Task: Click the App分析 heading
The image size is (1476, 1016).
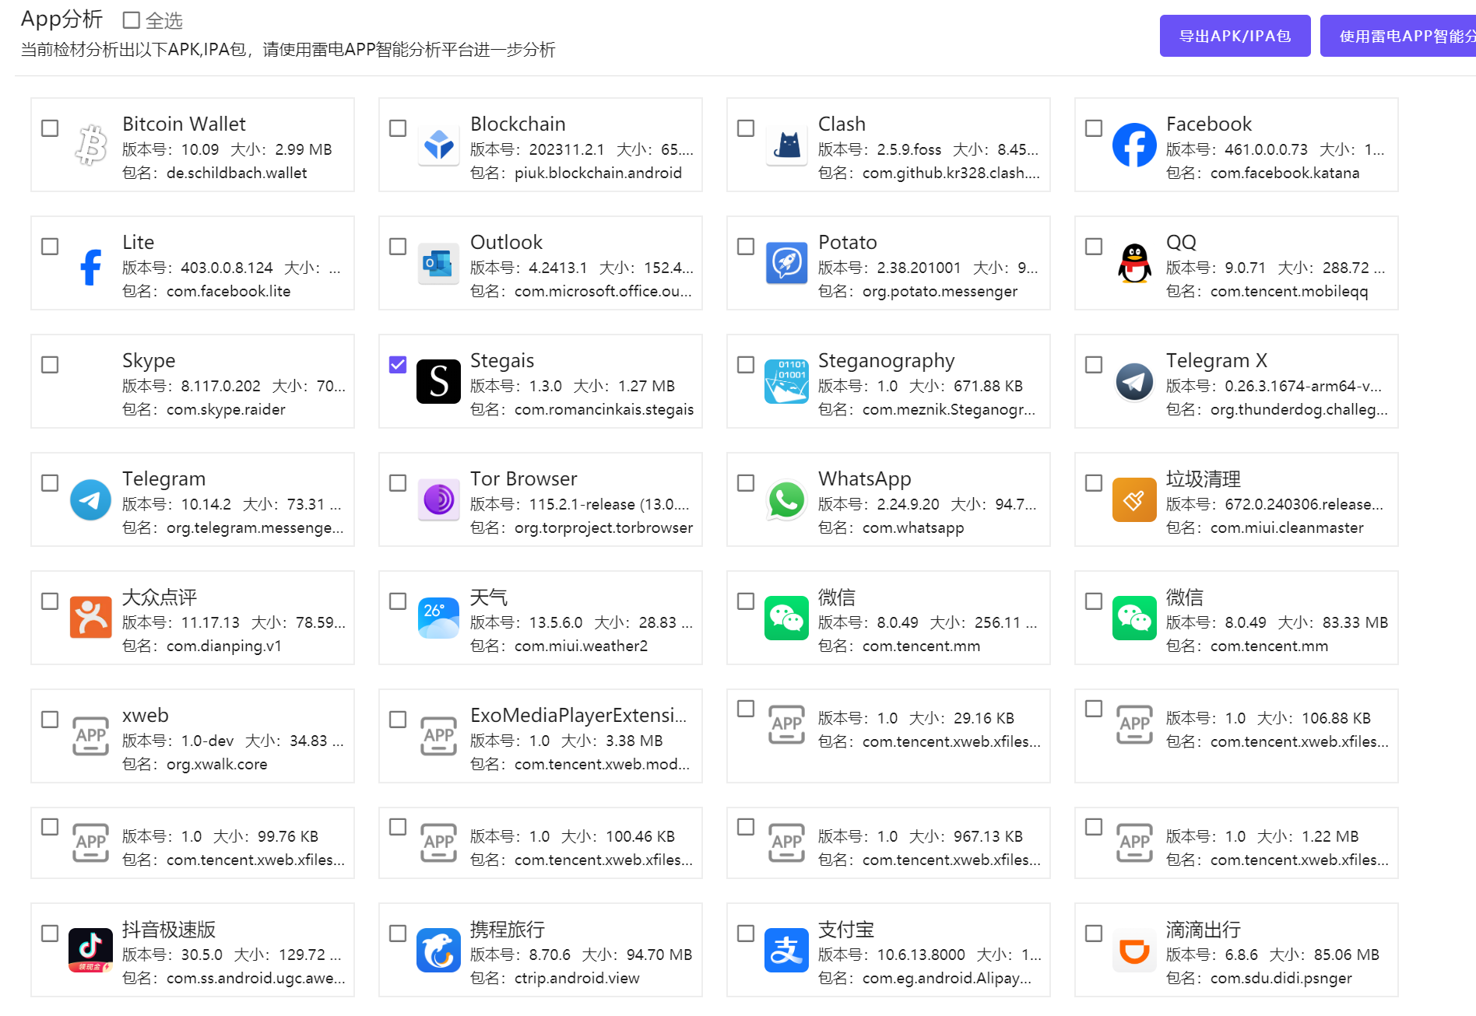Action: (61, 19)
